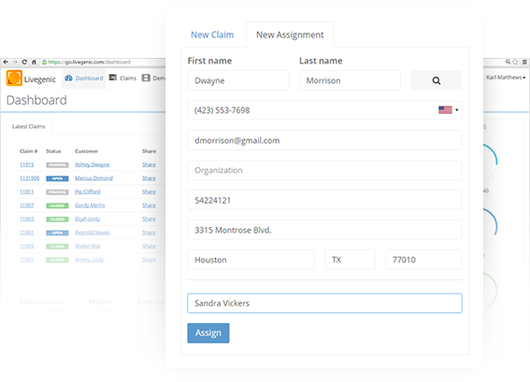The image size is (530, 382).
Task: Focus the Sandra Vickers assignee field
Action: (x=324, y=304)
